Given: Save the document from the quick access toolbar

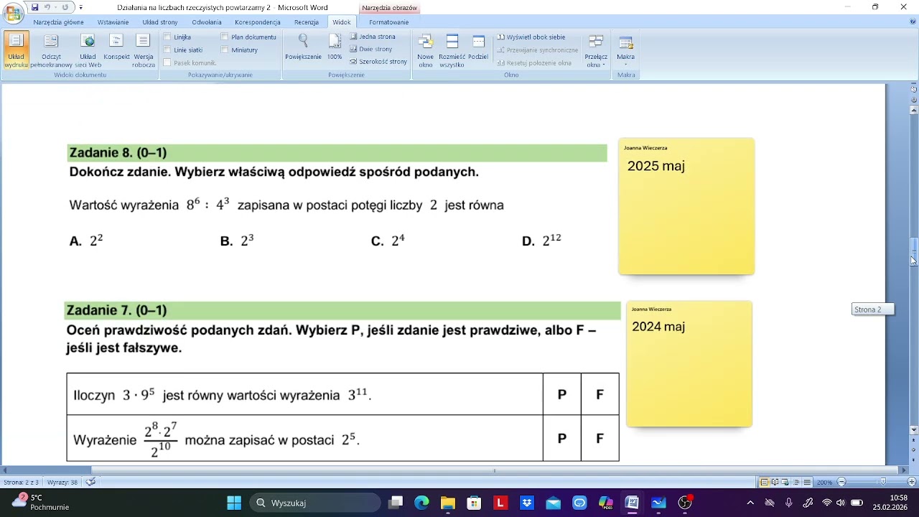Looking at the screenshot, I should (x=35, y=7).
